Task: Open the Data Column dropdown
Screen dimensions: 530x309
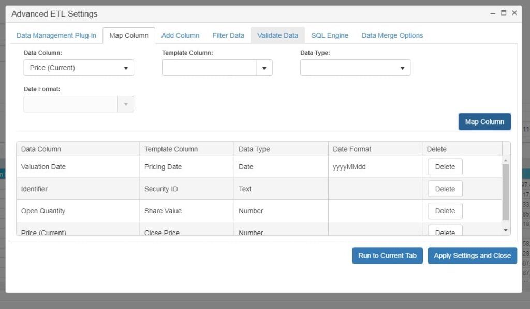Action: click(79, 68)
